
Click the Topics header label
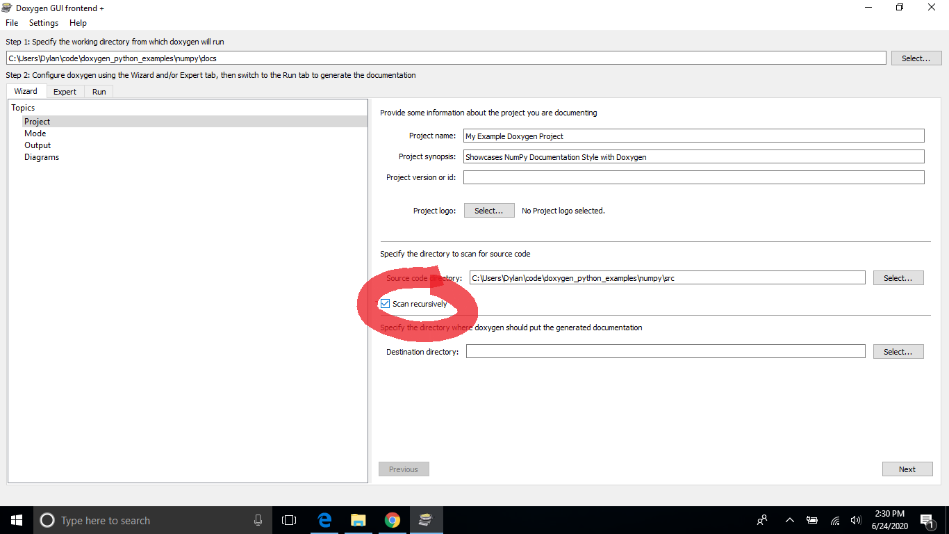pyautogui.click(x=23, y=108)
